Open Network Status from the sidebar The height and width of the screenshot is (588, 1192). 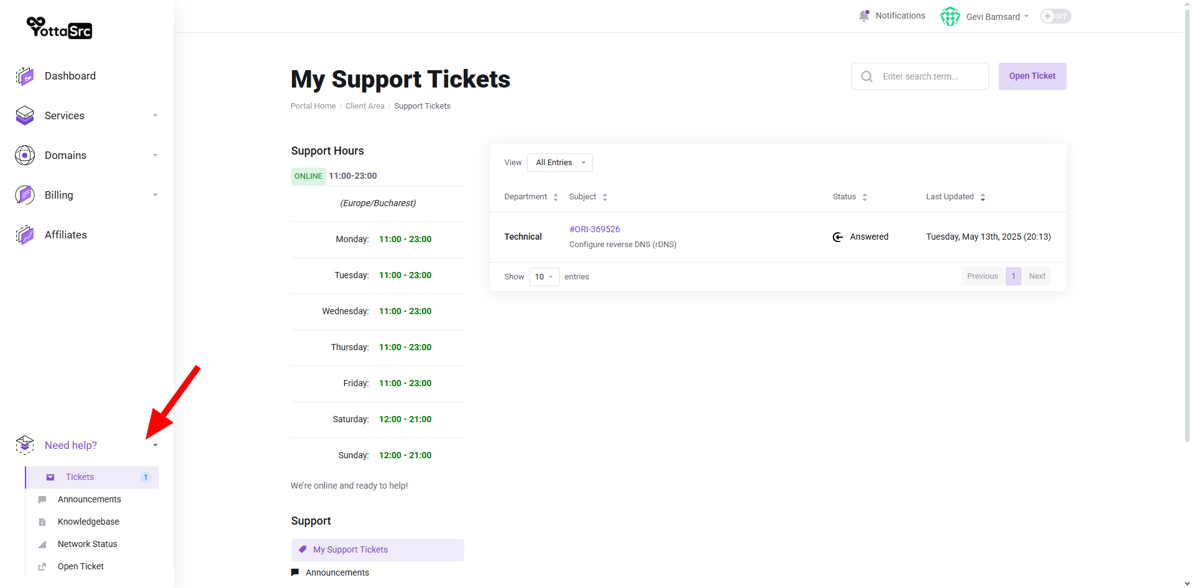tap(88, 545)
